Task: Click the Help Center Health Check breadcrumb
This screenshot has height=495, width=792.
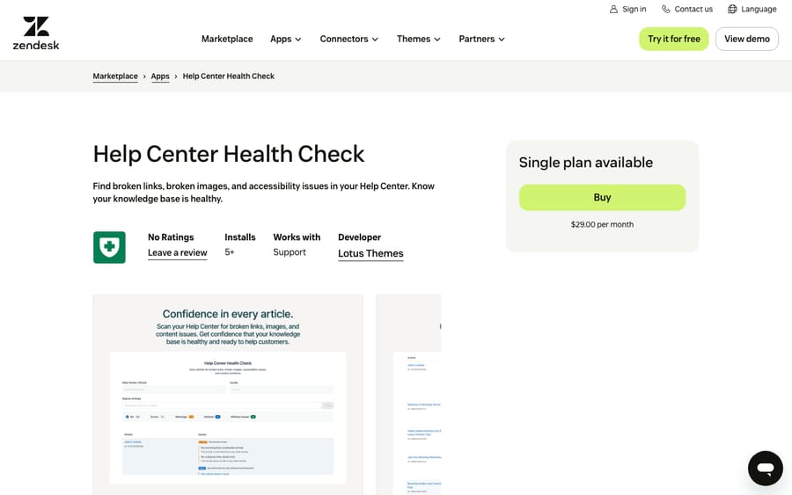Action: (x=228, y=76)
